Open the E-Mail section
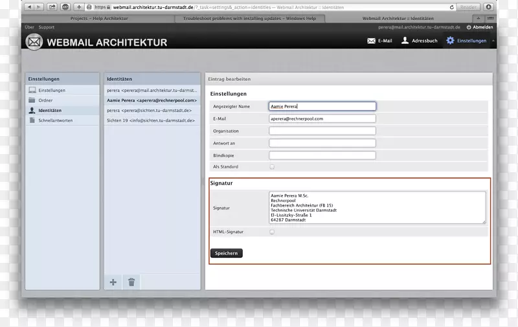The width and height of the screenshot is (518, 327). [379, 41]
